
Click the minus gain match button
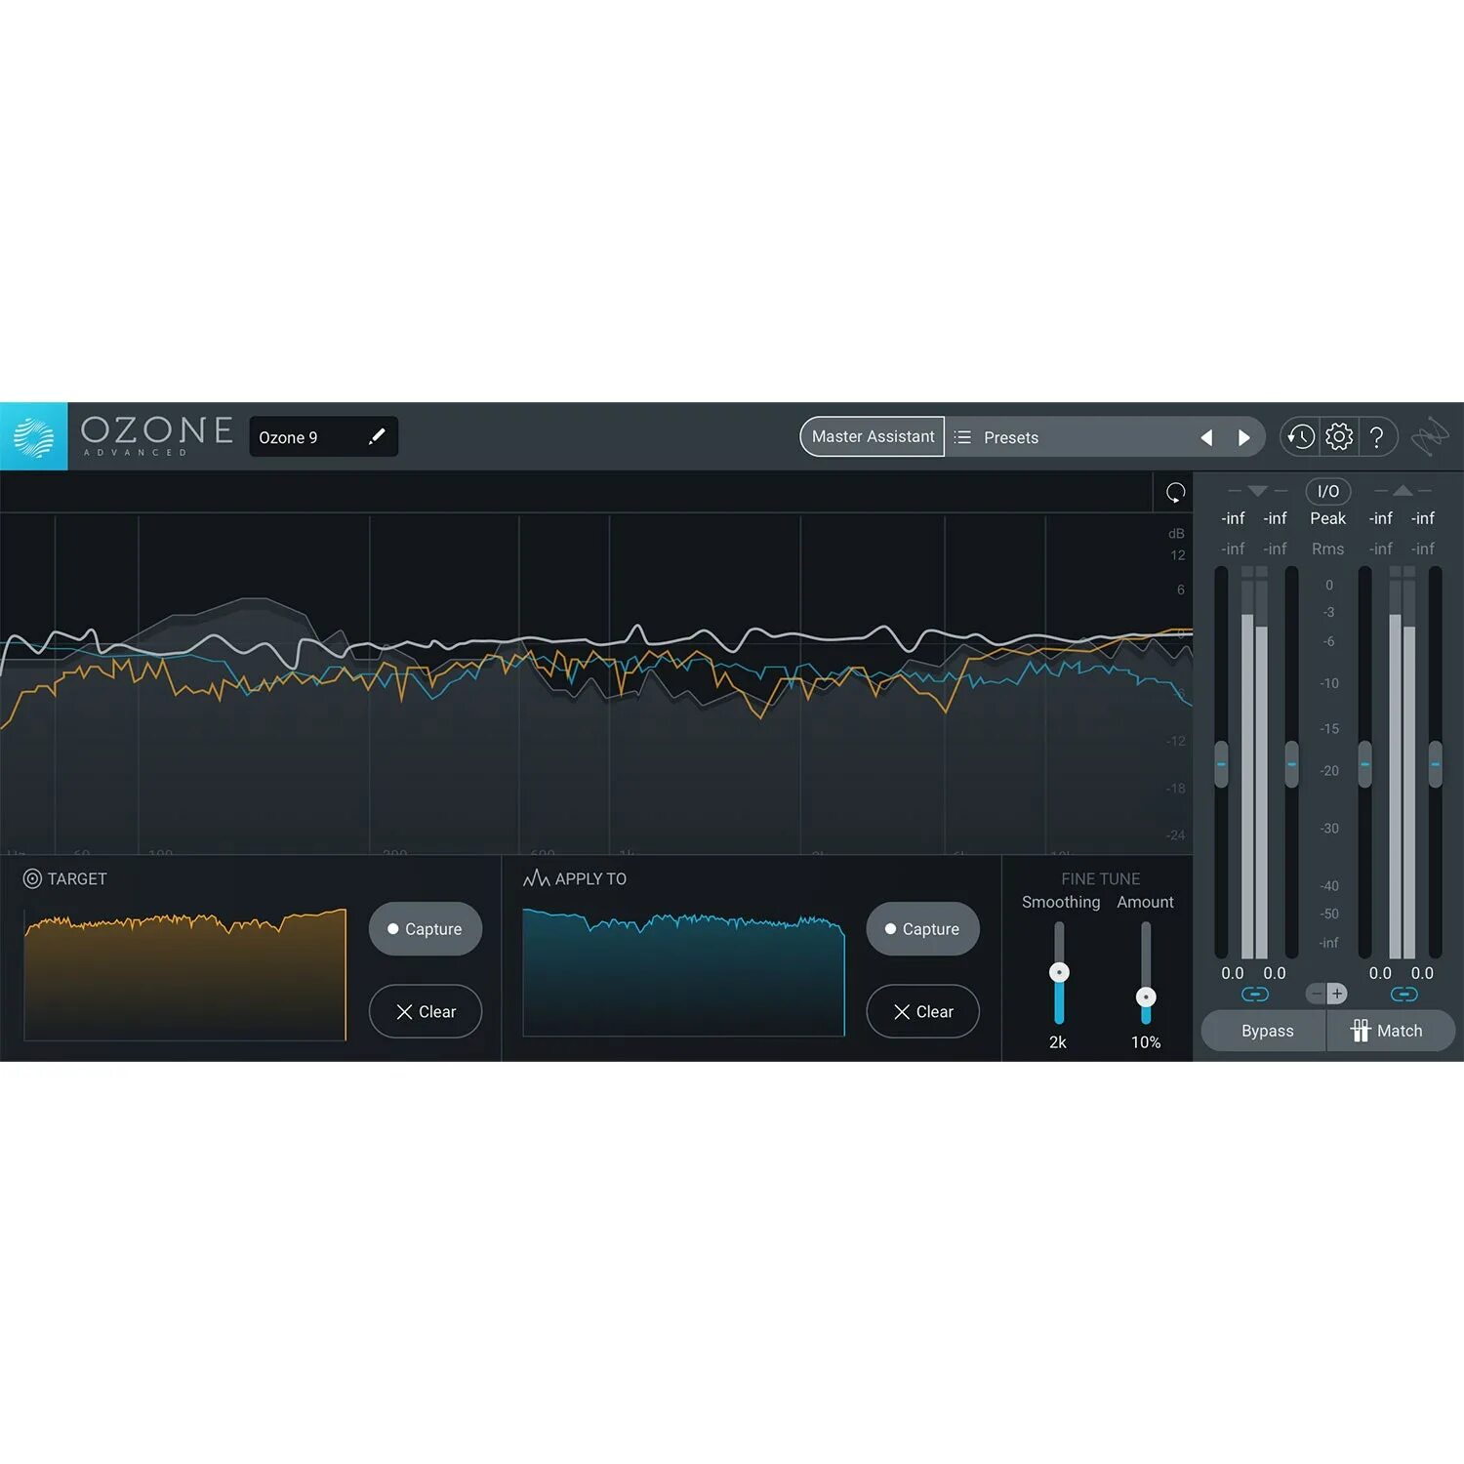pyautogui.click(x=1316, y=994)
